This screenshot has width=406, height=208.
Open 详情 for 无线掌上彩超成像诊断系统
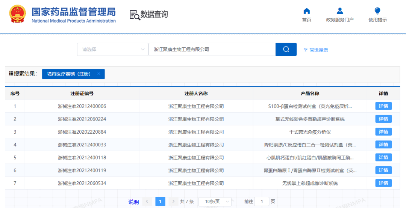(x=383, y=183)
